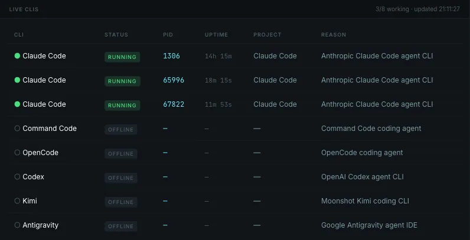
Task: Click the Command Code CLI name
Action: pos(50,129)
